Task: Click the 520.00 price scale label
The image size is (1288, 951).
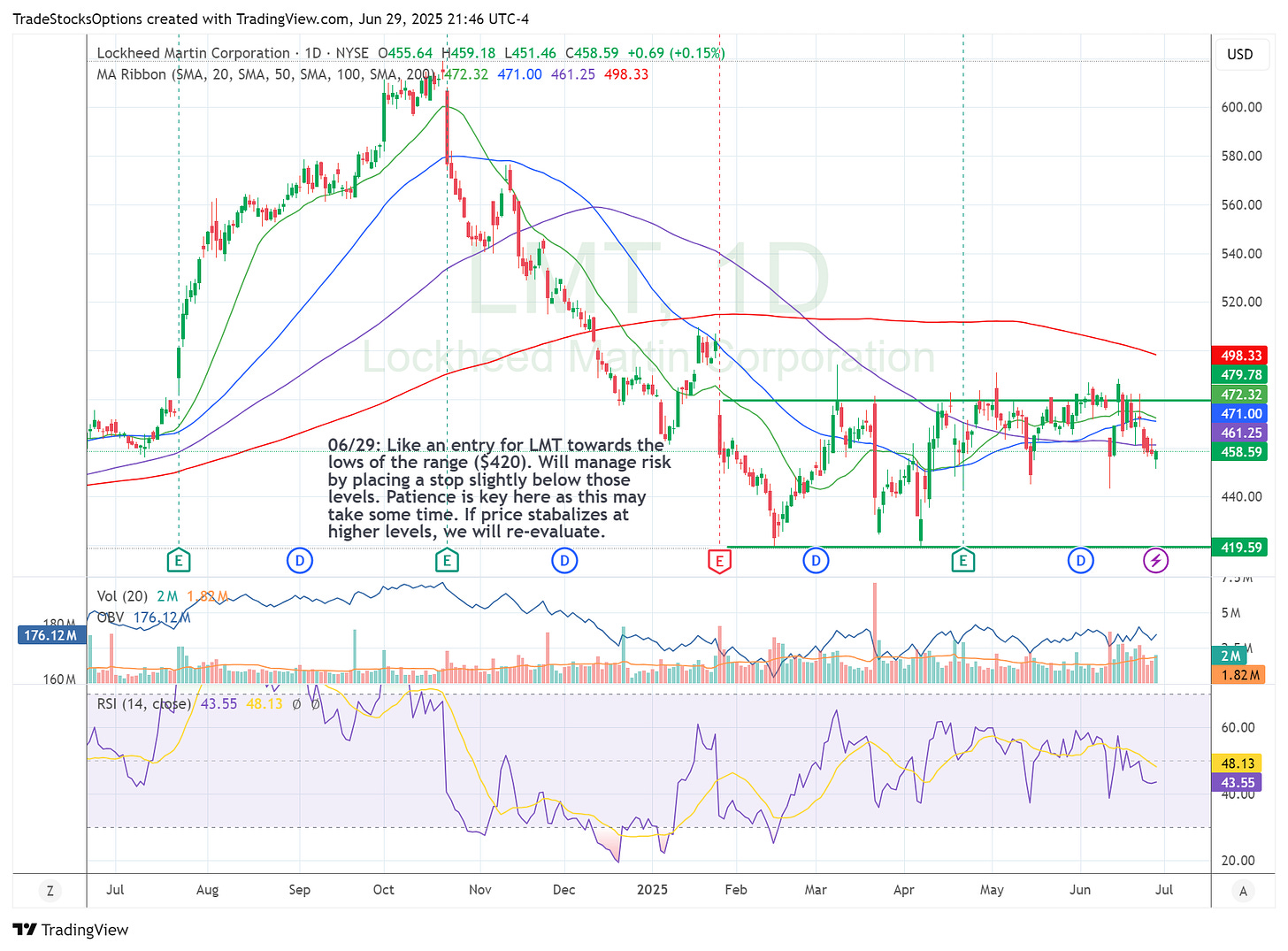Action: point(1241,302)
